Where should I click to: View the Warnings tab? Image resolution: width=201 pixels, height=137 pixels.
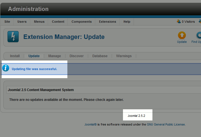[124, 56]
